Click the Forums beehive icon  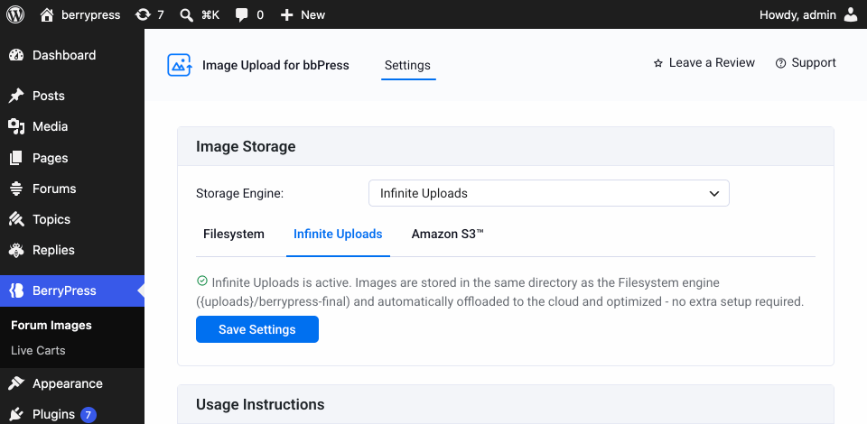coord(16,189)
